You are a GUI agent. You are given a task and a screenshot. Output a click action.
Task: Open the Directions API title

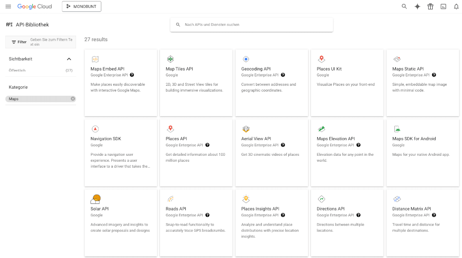(x=330, y=208)
